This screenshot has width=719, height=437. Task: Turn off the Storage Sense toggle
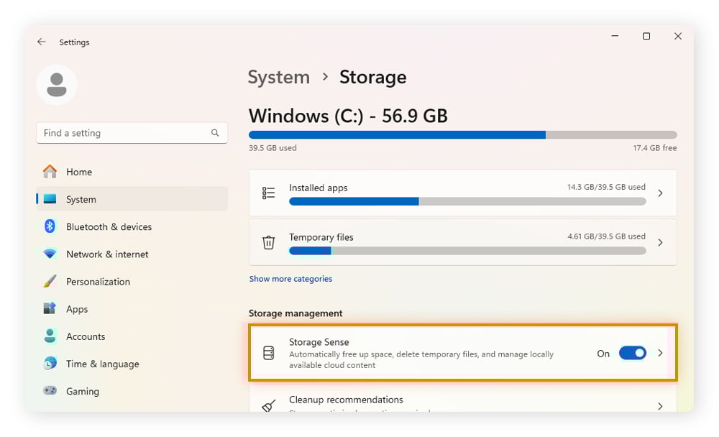pyautogui.click(x=632, y=353)
